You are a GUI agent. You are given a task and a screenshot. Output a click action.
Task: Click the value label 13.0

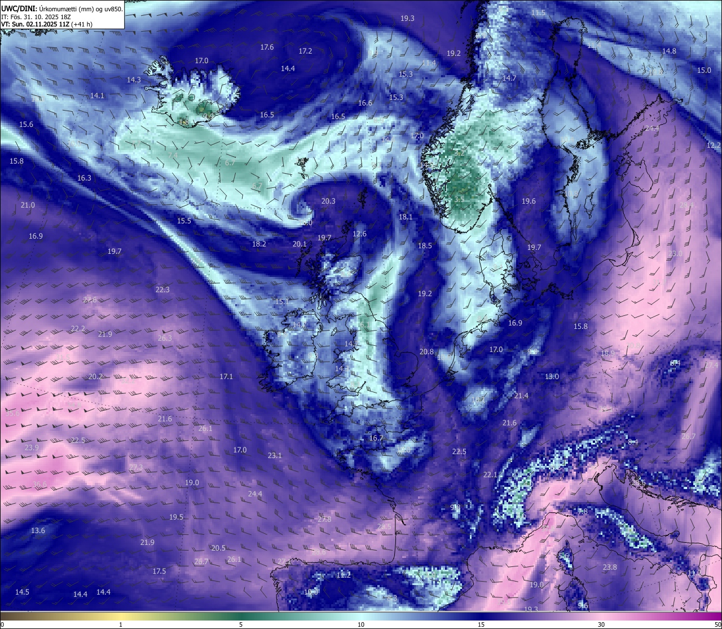[x=552, y=376]
